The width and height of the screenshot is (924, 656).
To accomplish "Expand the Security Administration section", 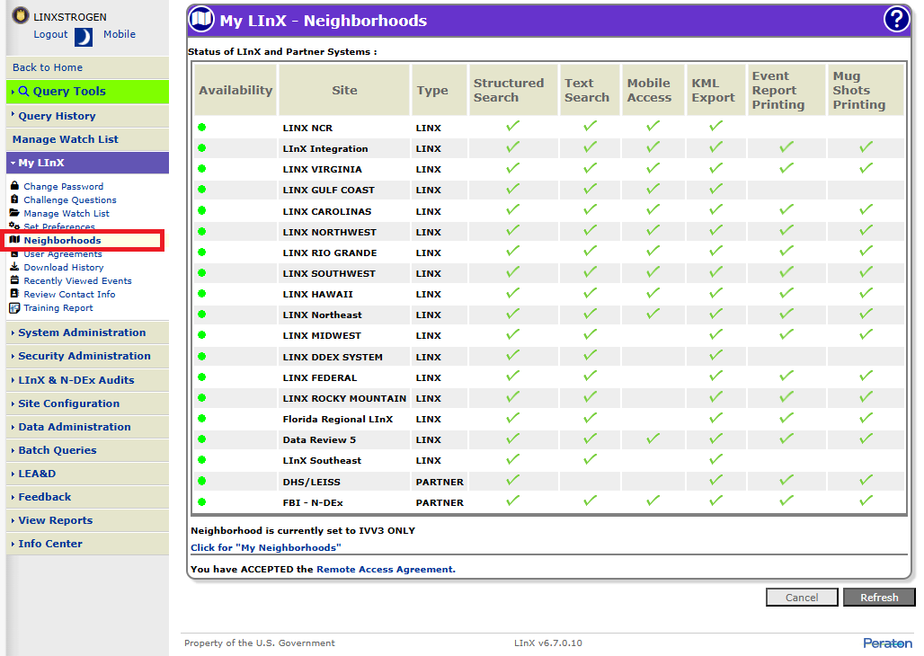I will click(84, 356).
